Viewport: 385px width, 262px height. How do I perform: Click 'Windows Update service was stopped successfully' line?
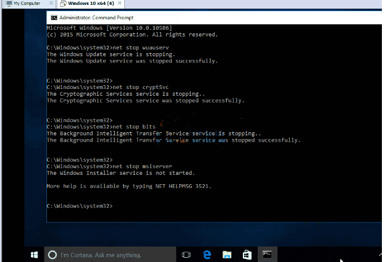[132, 61]
